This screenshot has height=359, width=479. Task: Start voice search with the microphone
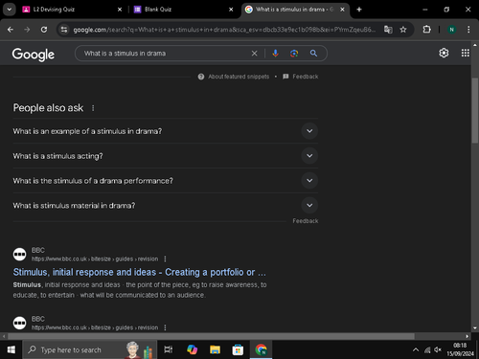(x=275, y=54)
